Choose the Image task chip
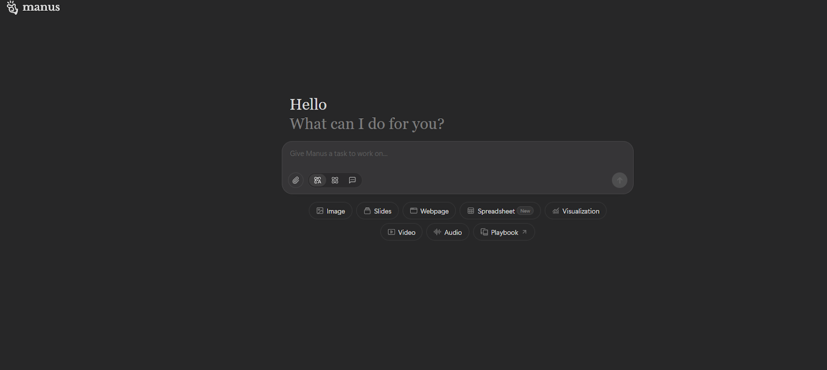 click(331, 211)
